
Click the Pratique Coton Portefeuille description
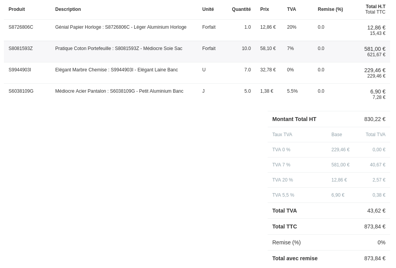click(119, 48)
